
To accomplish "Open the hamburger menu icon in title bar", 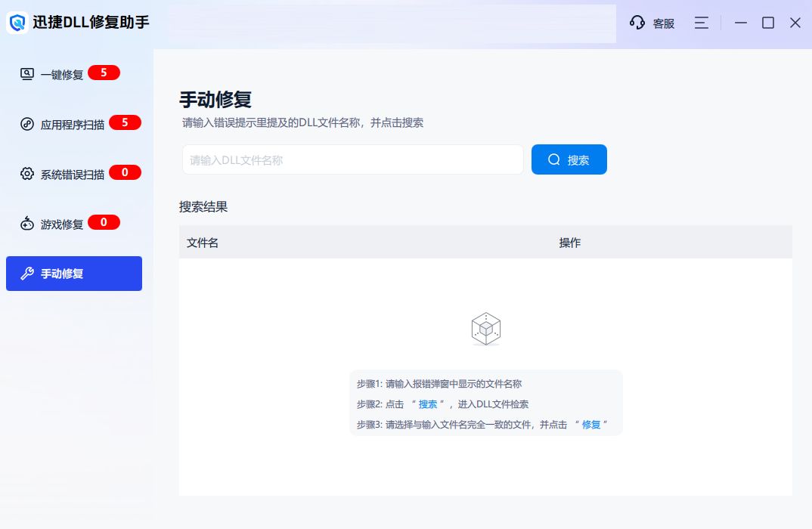I will [x=702, y=23].
